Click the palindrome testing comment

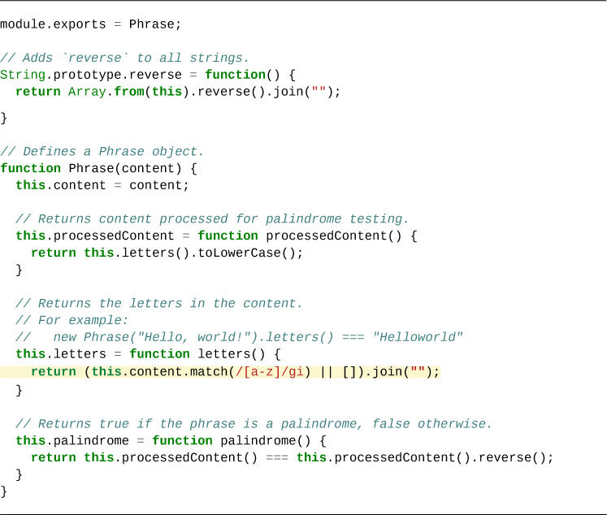(212, 219)
